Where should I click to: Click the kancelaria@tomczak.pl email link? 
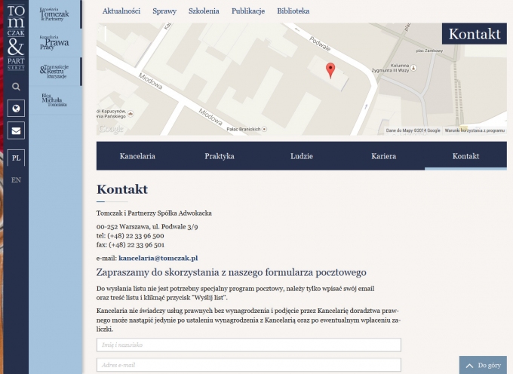tap(158, 259)
